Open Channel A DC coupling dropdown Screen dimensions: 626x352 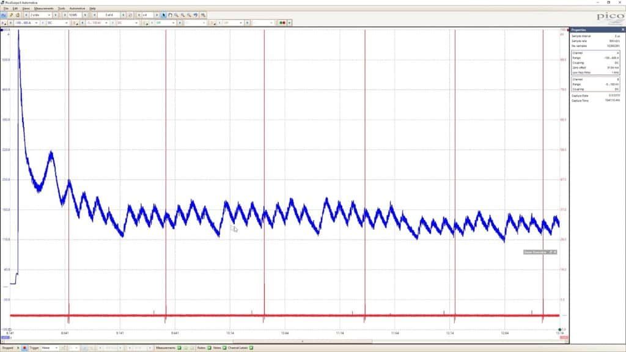click(x=57, y=23)
